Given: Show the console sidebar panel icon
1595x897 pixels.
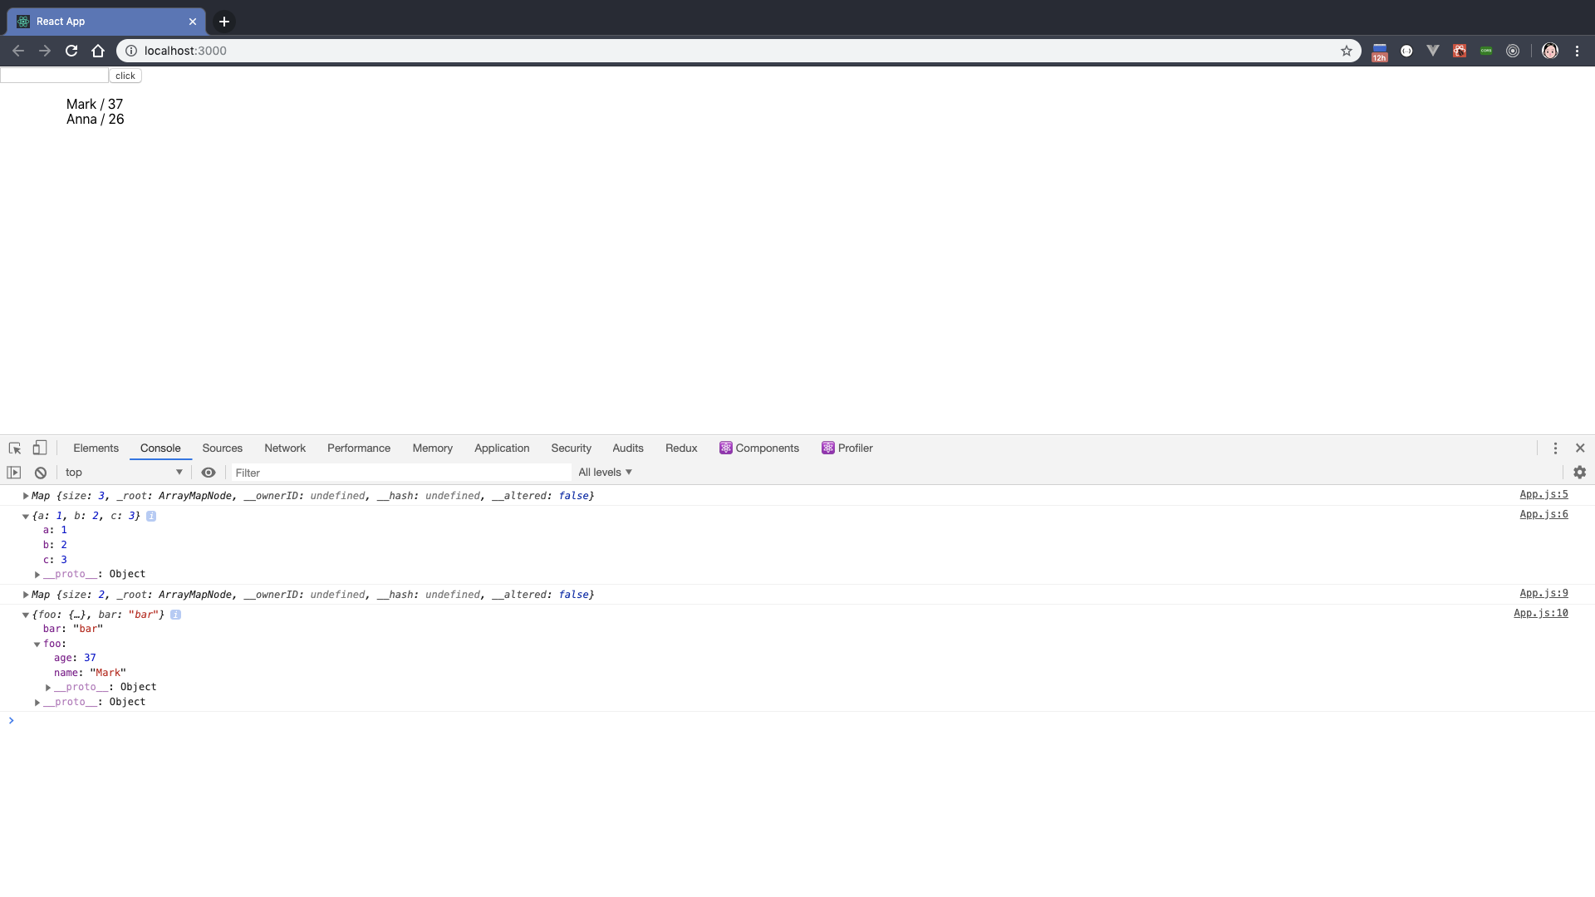Looking at the screenshot, I should [14, 473].
